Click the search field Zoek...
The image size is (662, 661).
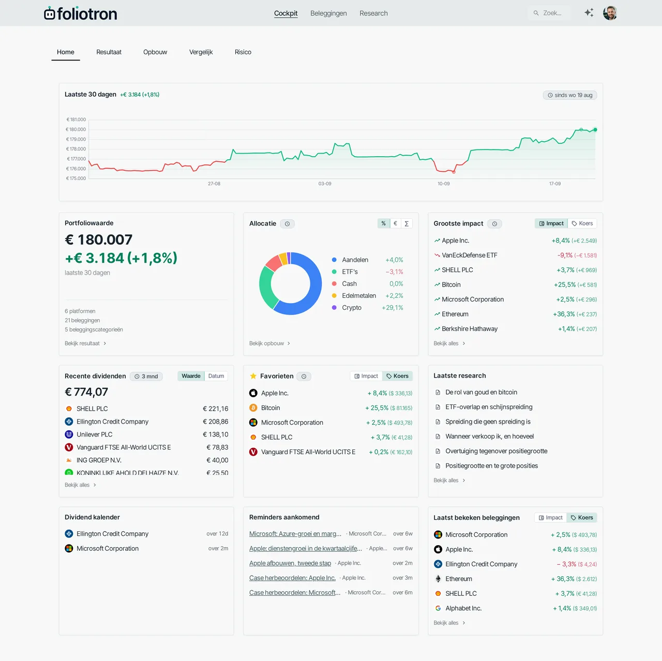click(x=549, y=13)
